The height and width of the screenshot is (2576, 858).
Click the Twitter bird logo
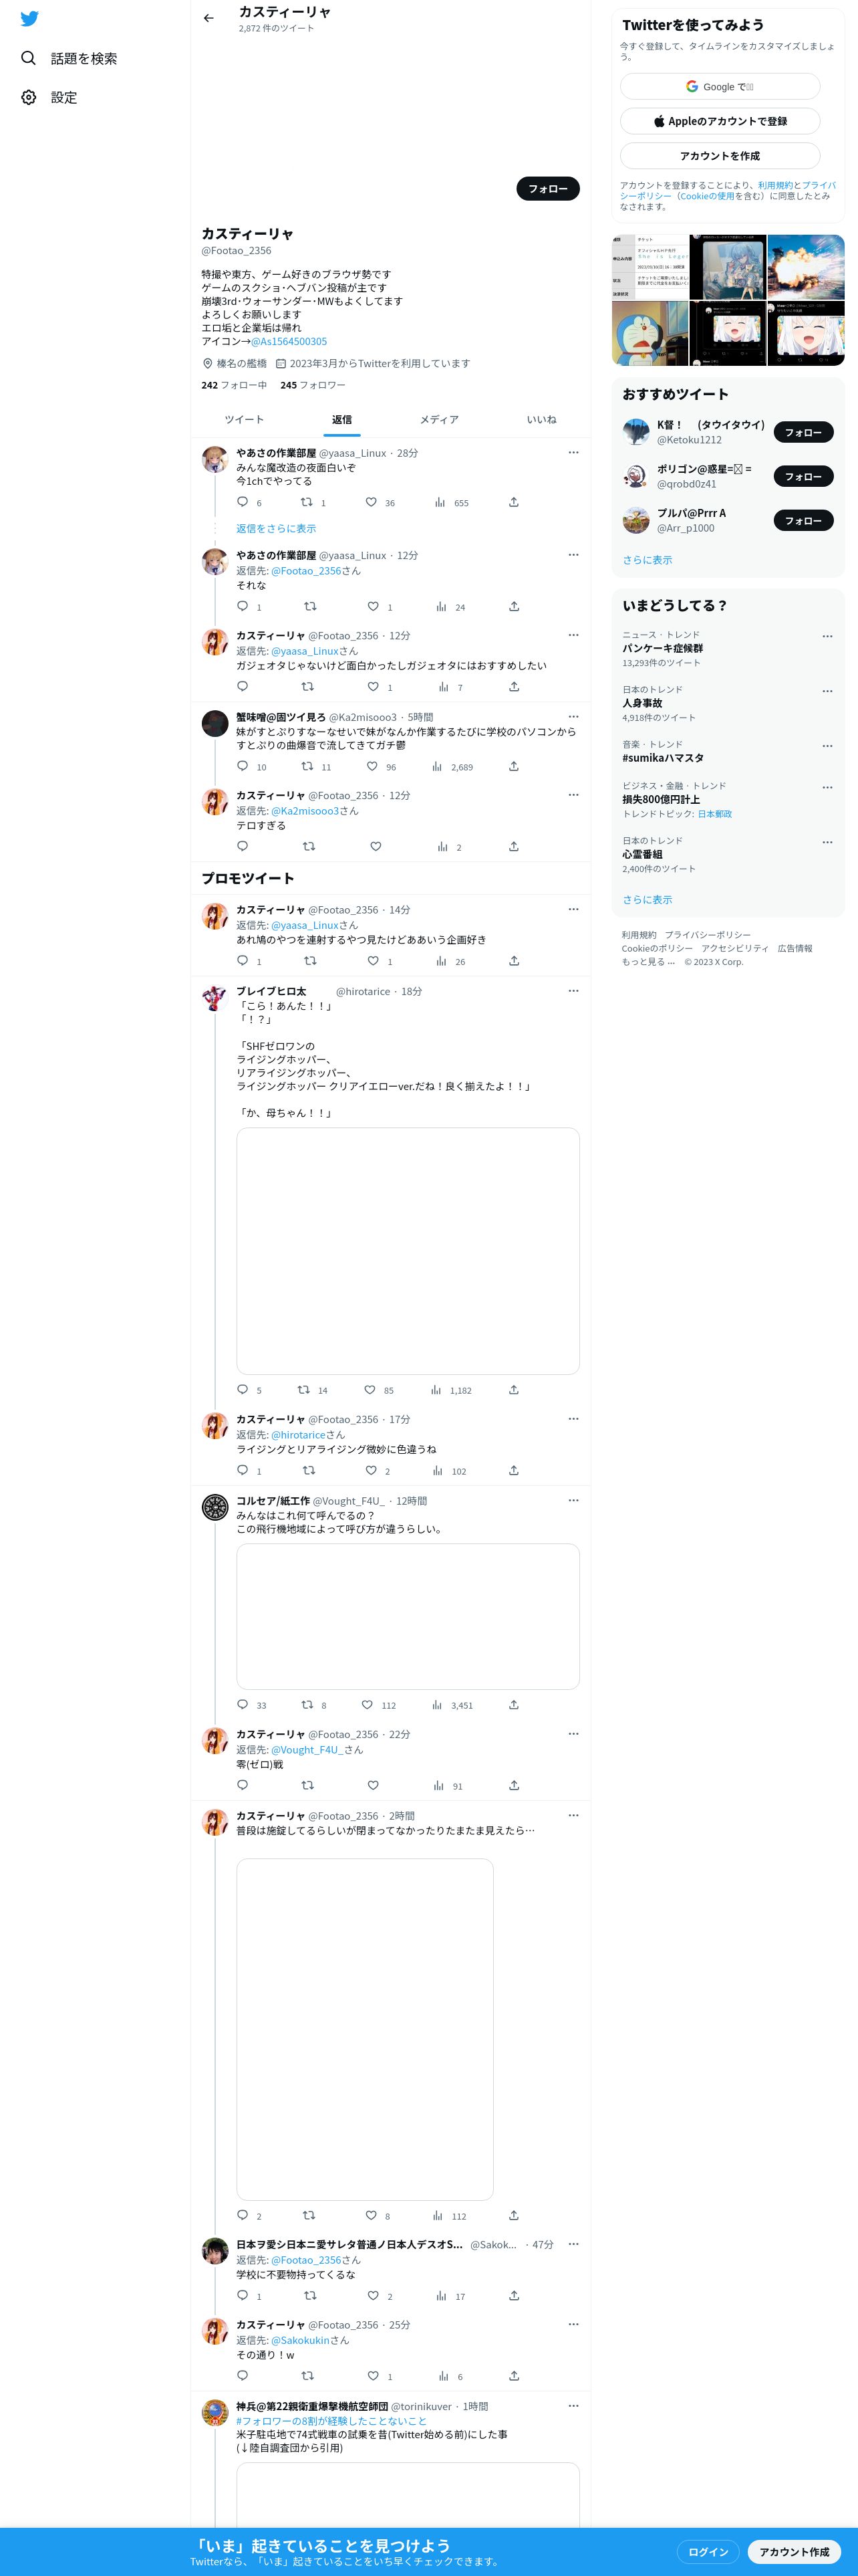[x=30, y=19]
